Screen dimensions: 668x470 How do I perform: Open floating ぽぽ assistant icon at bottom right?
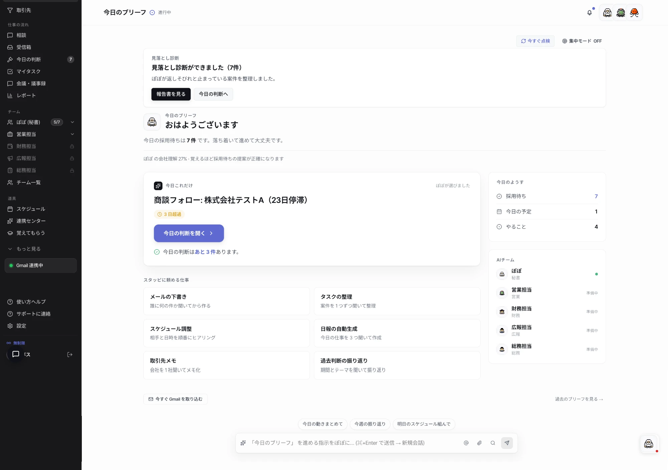[649, 444]
